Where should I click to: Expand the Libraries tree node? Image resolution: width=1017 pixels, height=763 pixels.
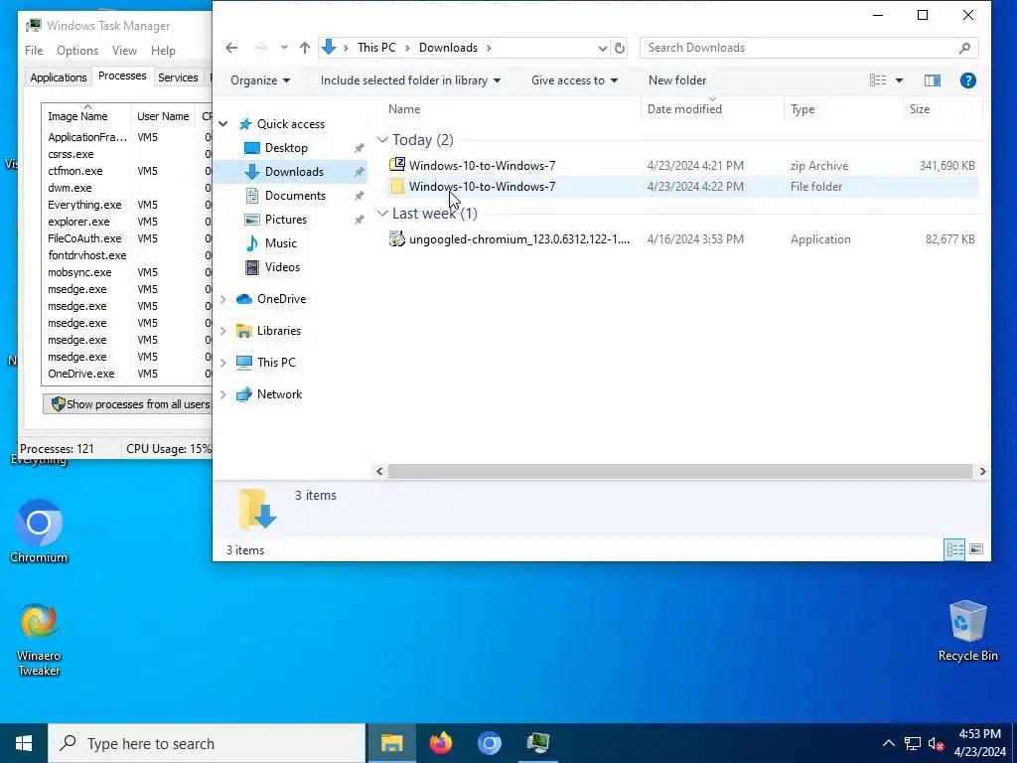223,331
